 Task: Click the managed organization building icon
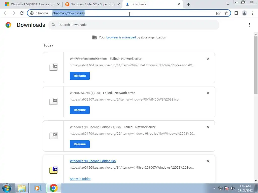pyautogui.click(x=94, y=37)
